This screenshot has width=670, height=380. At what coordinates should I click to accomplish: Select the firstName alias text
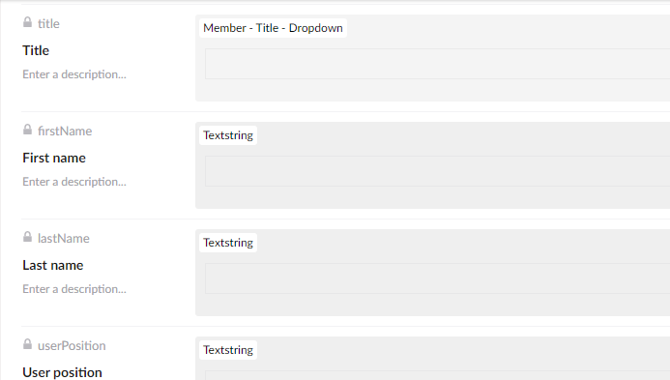coord(65,131)
